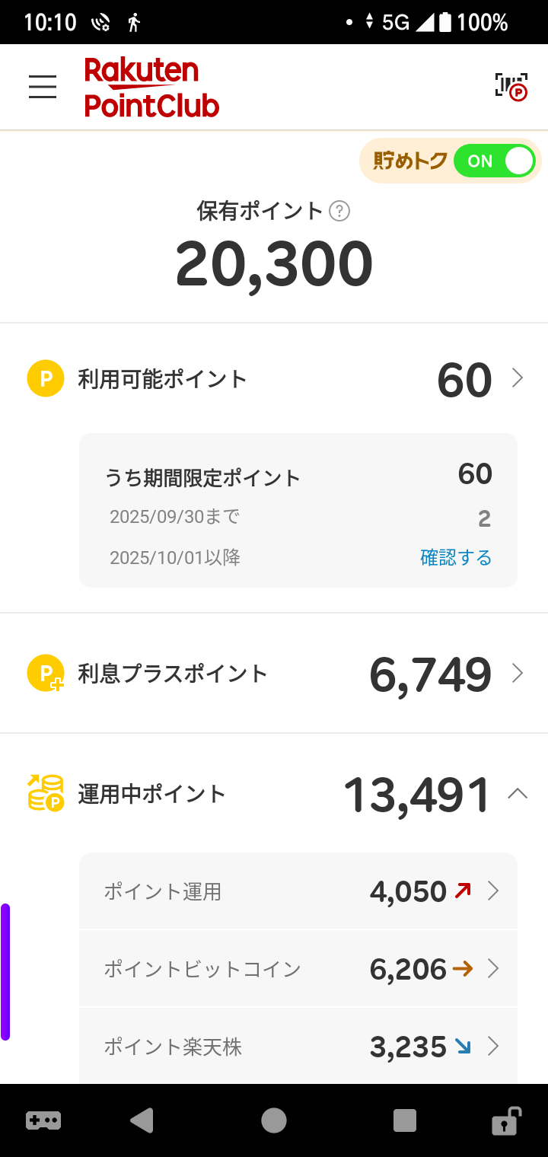Open the ポイント運用 row
548x1157 pixels.
coord(298,891)
